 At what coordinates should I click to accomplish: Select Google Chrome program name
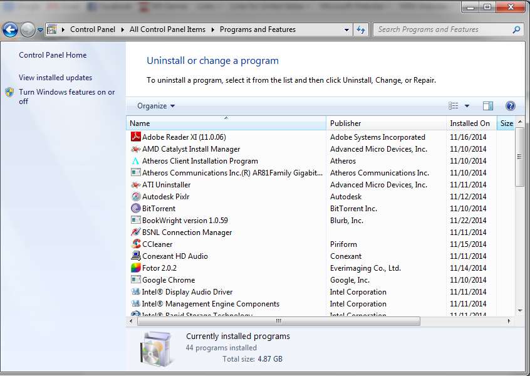169,280
